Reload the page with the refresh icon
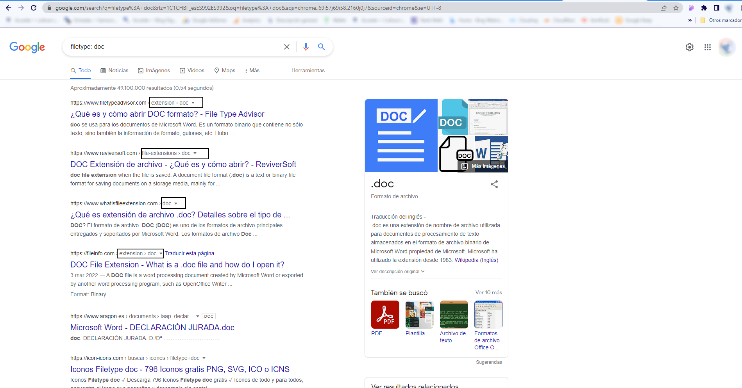This screenshot has height=388, width=742. [x=34, y=8]
